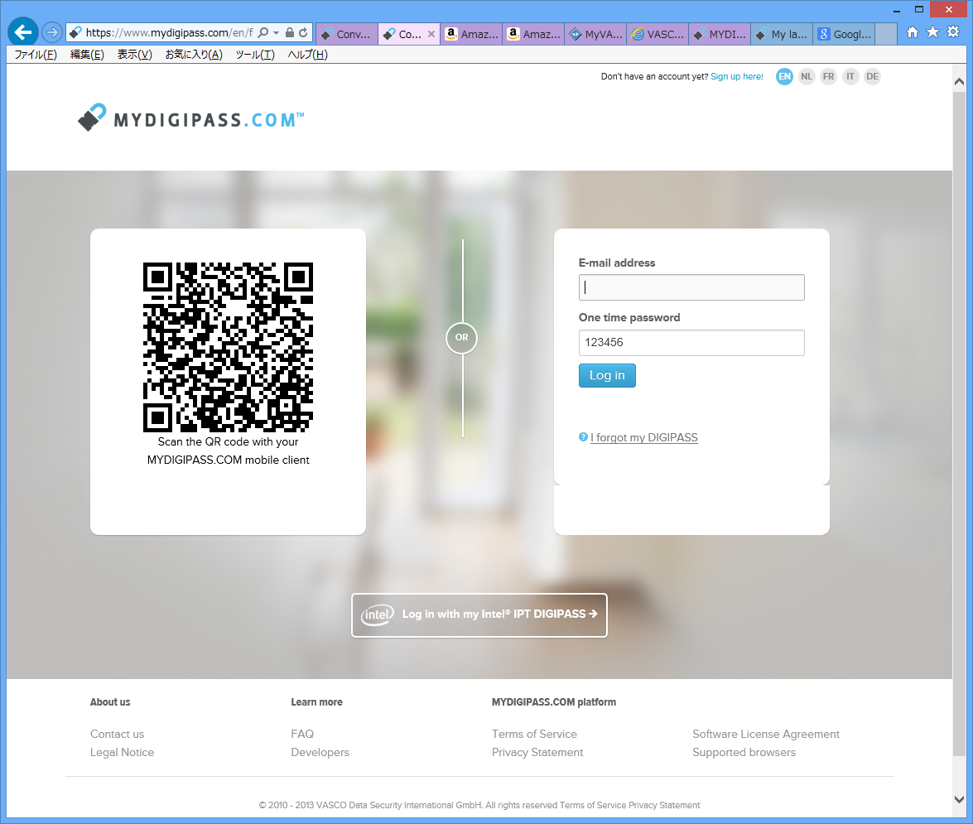
Task: Open a new blank tab button
Action: tap(886, 34)
